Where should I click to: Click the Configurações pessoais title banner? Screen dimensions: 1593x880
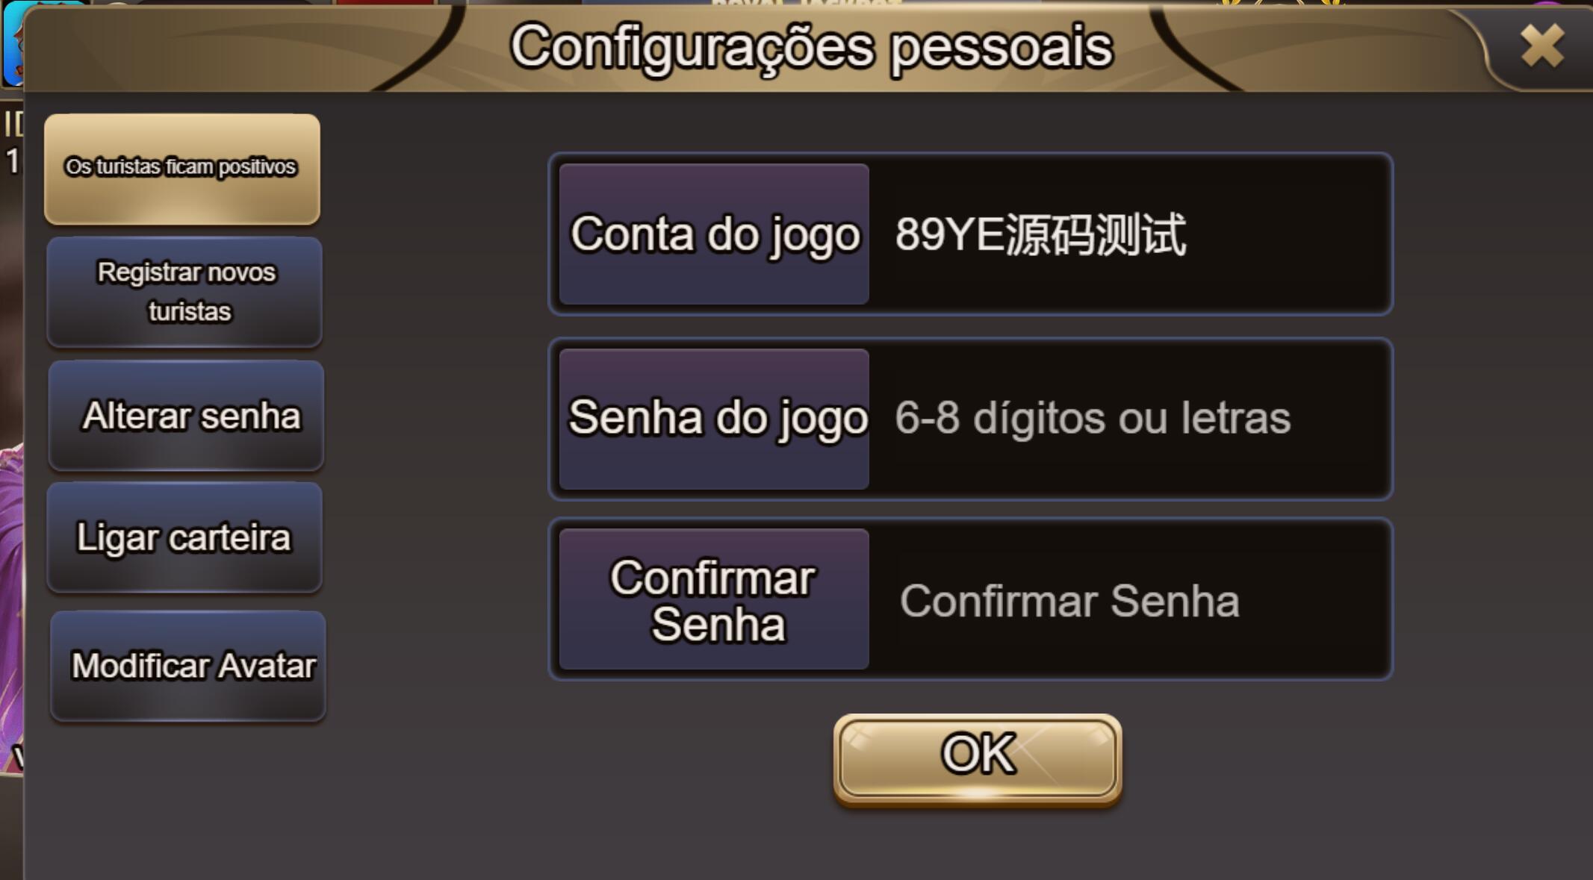[811, 46]
